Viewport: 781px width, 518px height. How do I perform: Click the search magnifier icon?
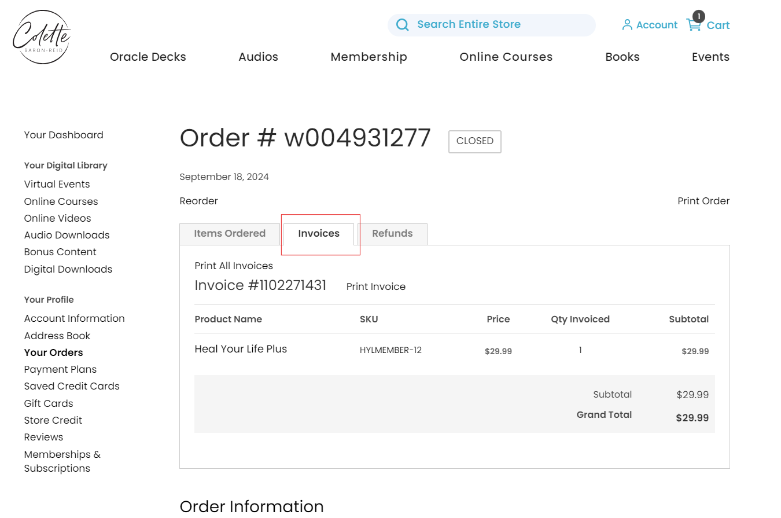(403, 25)
